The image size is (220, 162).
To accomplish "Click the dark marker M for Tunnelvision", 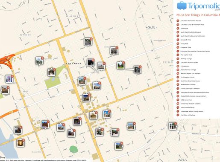I will click(91, 63).
